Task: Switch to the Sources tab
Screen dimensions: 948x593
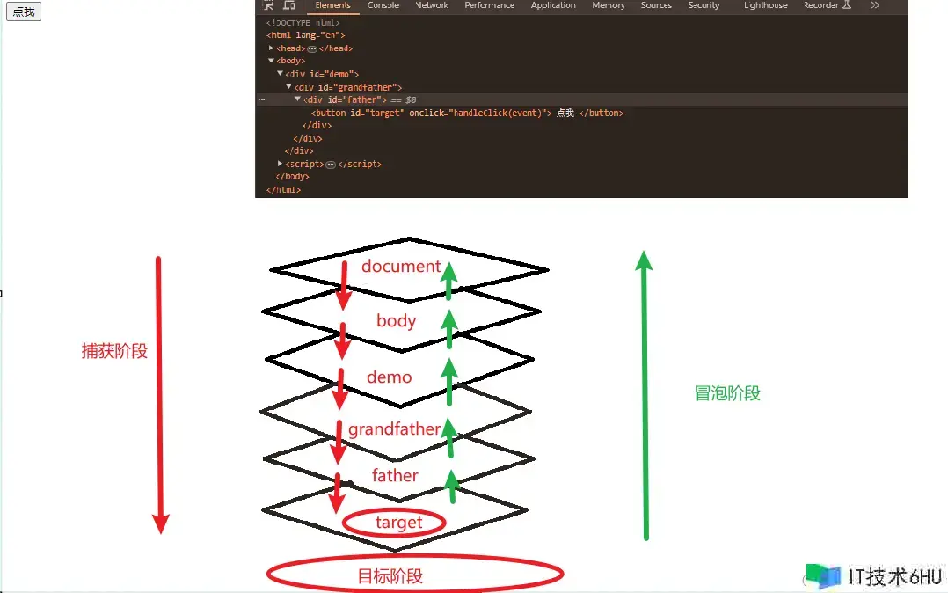Action: click(656, 5)
